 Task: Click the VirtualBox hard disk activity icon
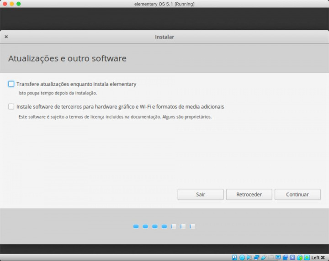coord(234,257)
